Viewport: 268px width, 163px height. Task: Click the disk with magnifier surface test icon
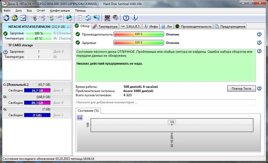pos(59,18)
